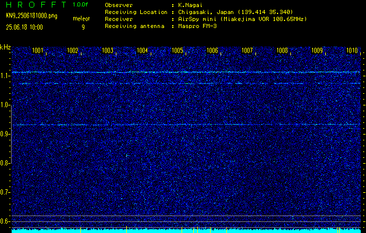Click the meteor count value 9

pyautogui.click(x=83, y=27)
